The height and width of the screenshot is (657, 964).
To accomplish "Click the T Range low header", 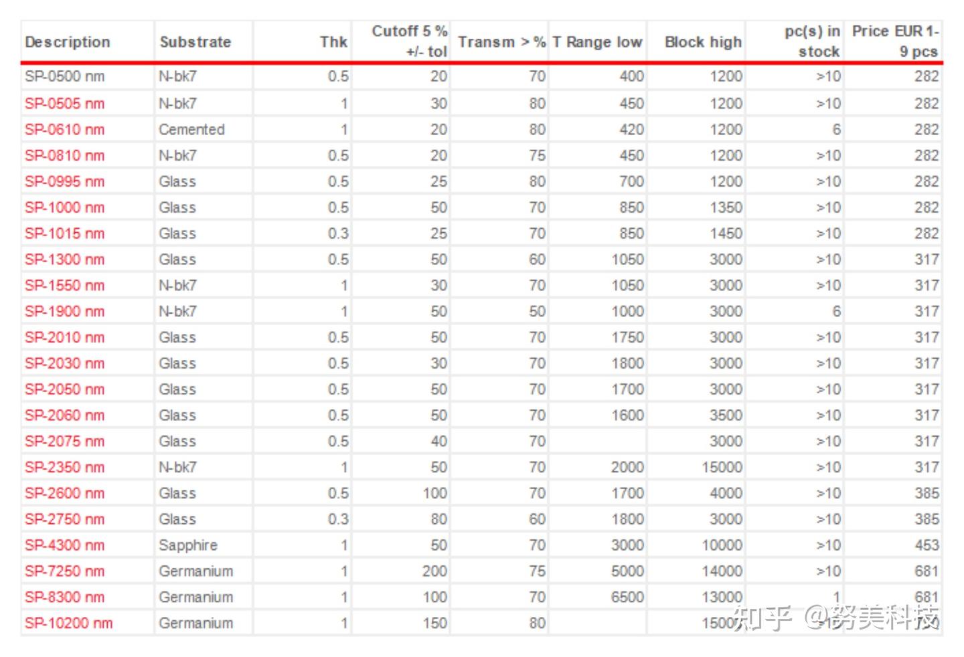I will 597,42.
